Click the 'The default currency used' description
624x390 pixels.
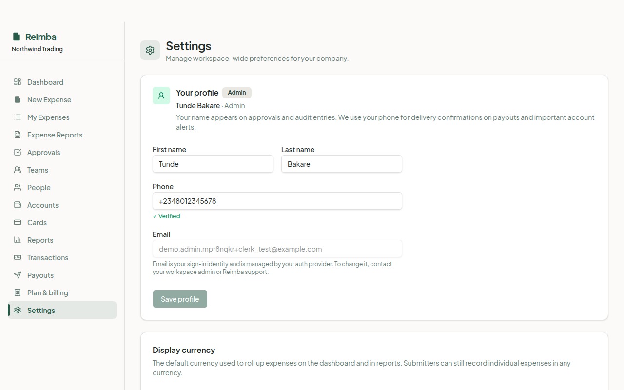362,368
